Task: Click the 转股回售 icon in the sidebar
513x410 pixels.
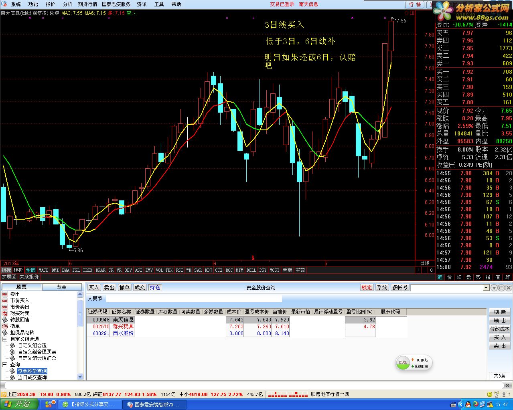Action: click(5, 320)
